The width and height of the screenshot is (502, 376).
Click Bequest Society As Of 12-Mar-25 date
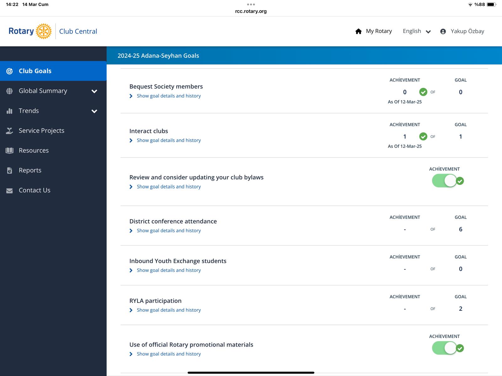[405, 102]
